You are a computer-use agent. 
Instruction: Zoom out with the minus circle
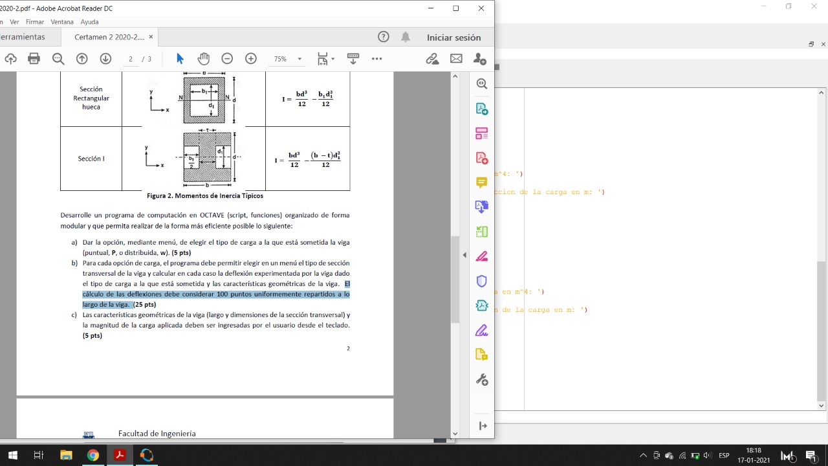tap(227, 59)
